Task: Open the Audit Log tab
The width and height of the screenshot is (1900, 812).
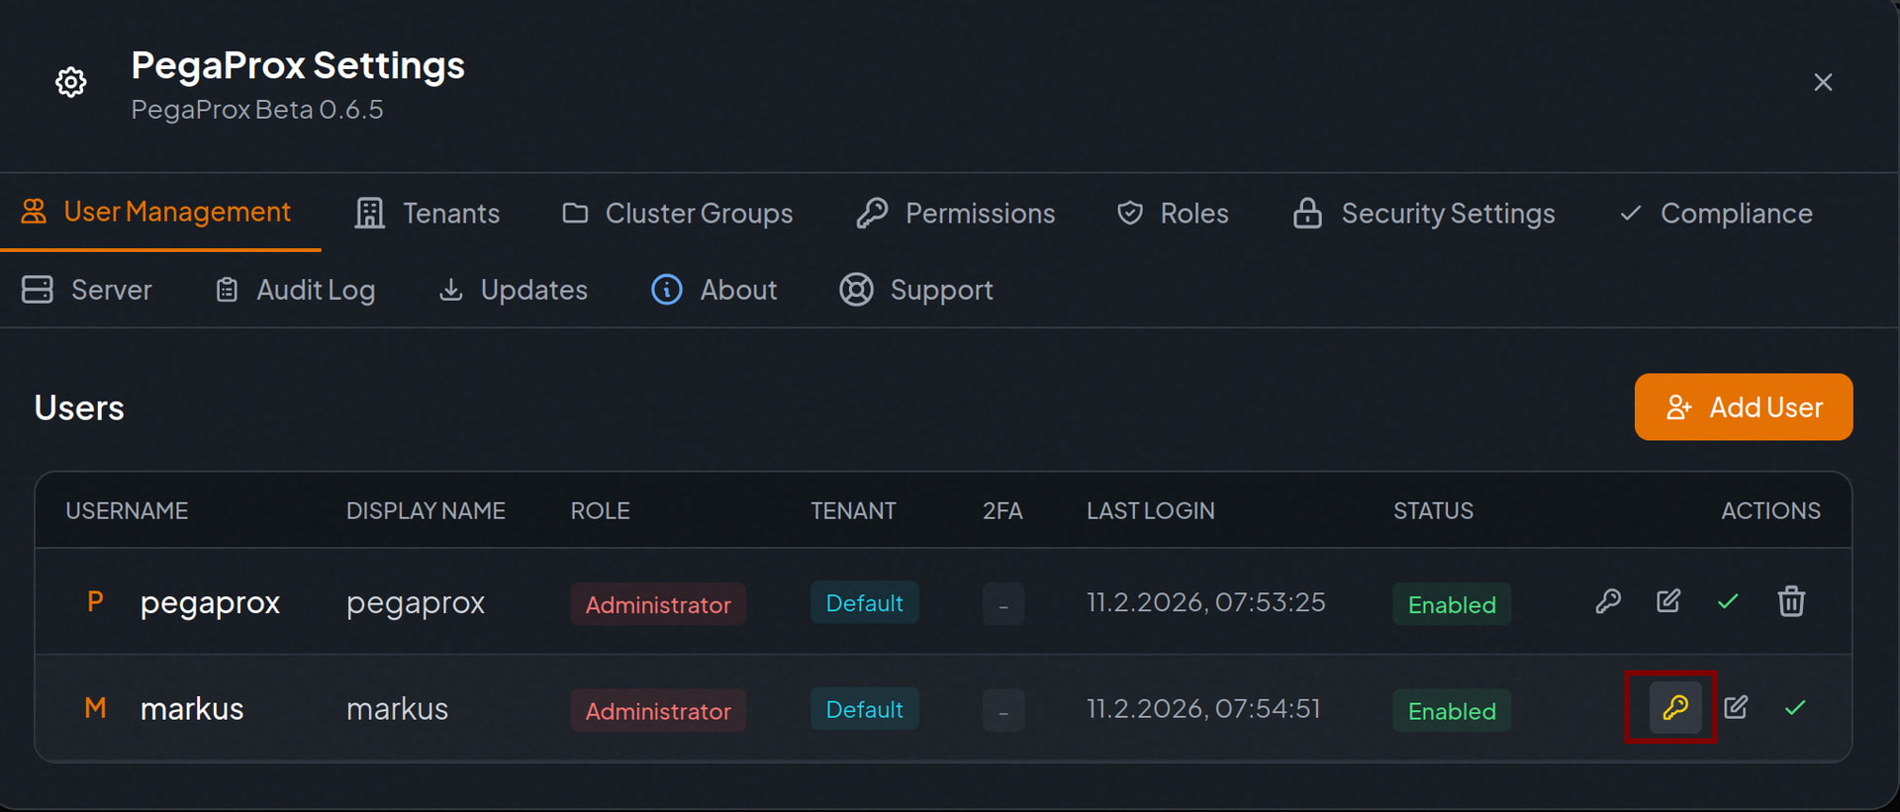Action: 296,290
